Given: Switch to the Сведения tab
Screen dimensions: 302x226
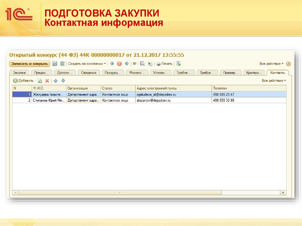Looking at the screenshot, I should 89,72.
